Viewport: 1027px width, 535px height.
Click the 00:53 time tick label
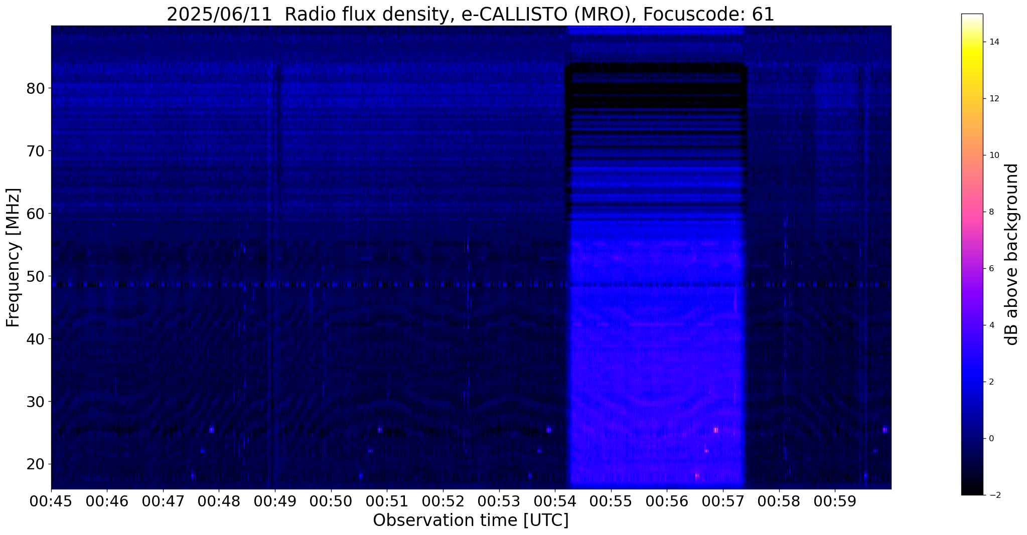499,501
